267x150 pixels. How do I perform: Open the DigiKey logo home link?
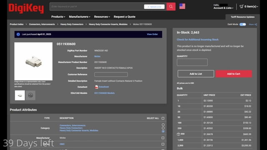[x=26, y=8]
